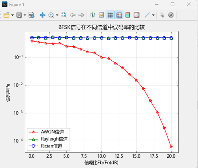Screen dimensions: 198x168
Task: Click the 7.5 x-axis tick label
Action: point(84,156)
